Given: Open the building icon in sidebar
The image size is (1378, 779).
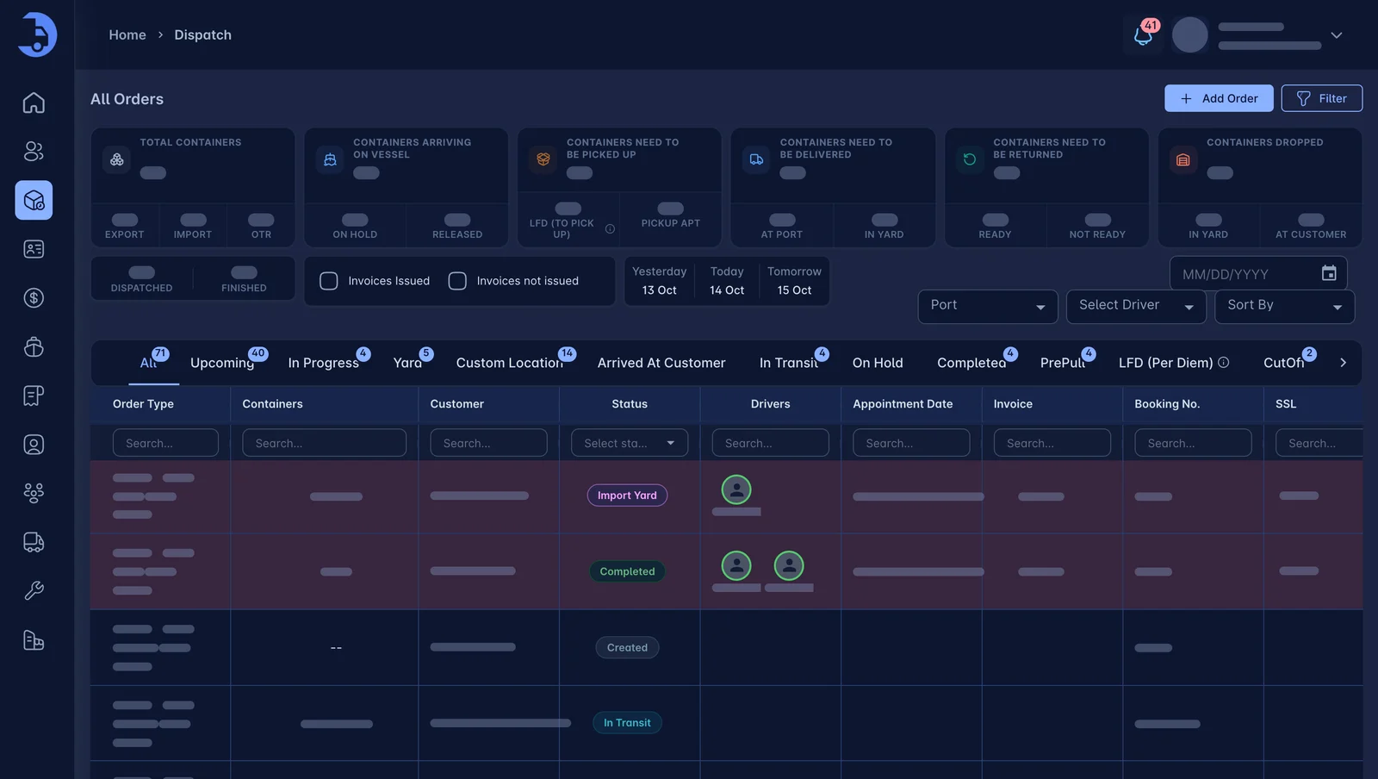Looking at the screenshot, I should click(34, 640).
